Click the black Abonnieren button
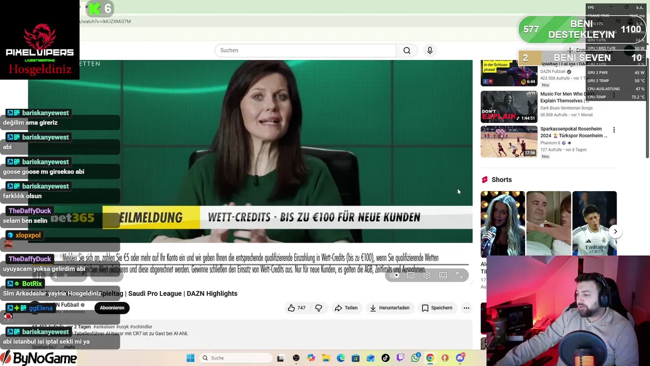The width and height of the screenshot is (650, 366). tap(112, 308)
